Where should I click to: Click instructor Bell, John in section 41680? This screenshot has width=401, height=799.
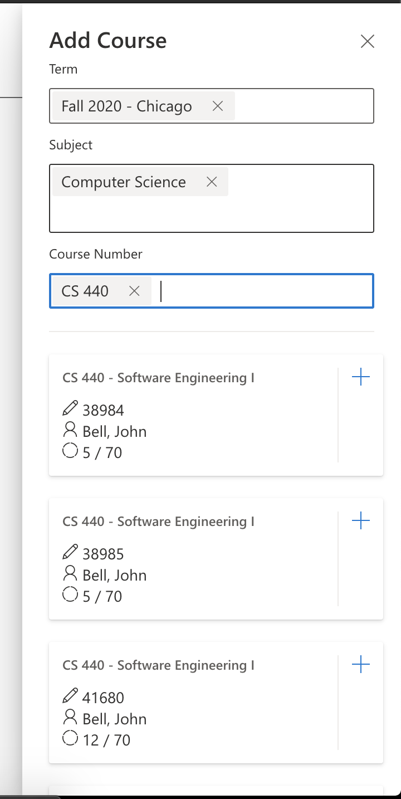tap(114, 719)
